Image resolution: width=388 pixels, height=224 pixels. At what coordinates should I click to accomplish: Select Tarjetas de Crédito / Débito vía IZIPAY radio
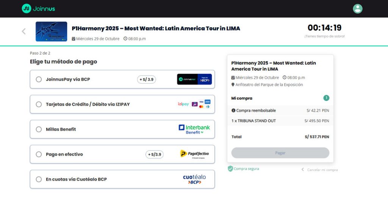tap(39, 105)
